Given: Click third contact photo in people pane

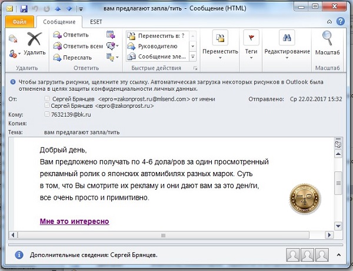Looking at the screenshot, I should click(322, 255).
